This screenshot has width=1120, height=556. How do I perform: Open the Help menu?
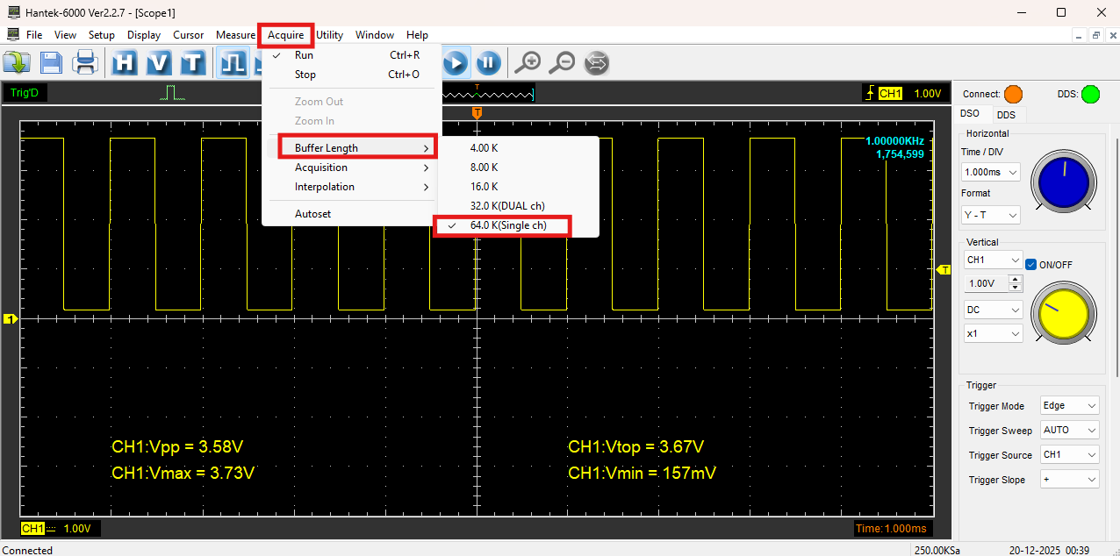click(x=418, y=35)
